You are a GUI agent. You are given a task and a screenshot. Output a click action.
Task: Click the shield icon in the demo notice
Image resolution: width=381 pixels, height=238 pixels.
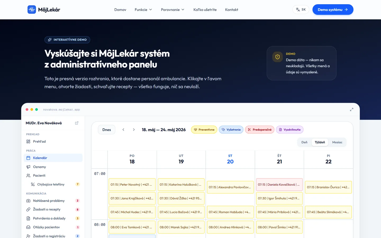click(x=278, y=57)
